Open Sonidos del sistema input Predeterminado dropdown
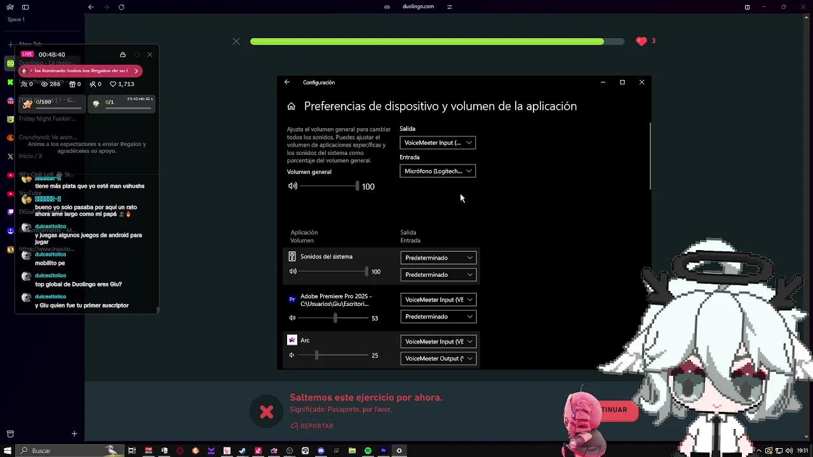The image size is (813, 457). pos(438,275)
